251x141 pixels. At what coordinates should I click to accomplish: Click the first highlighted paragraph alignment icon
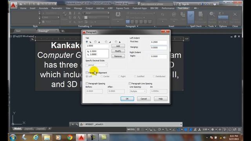[x=128, y=22]
